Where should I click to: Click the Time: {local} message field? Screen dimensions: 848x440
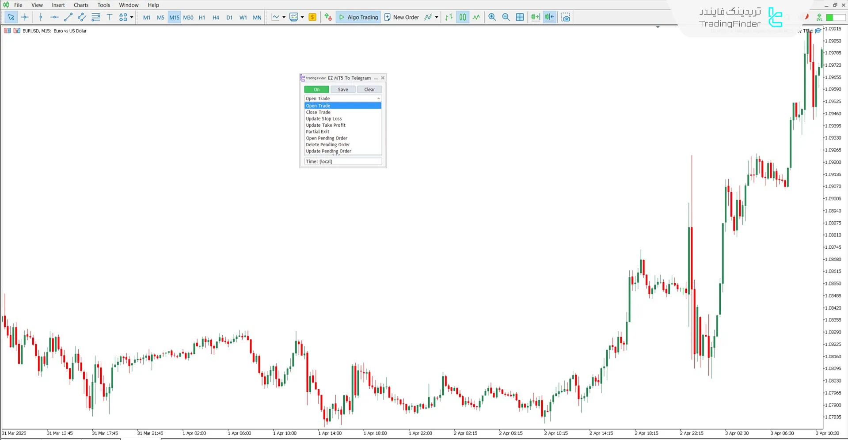click(x=342, y=161)
